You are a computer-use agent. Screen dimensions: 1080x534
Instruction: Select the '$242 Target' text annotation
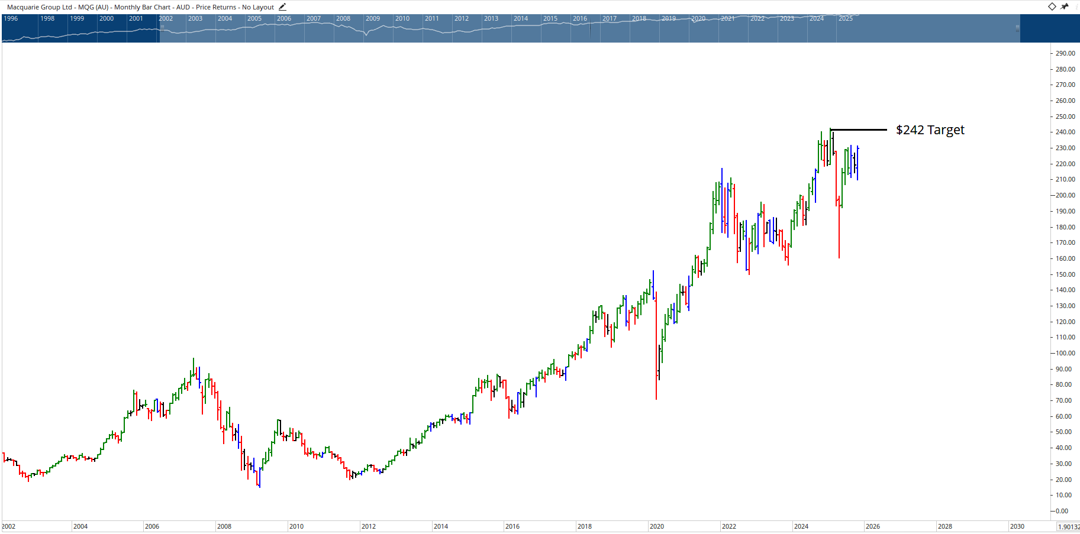coord(930,130)
